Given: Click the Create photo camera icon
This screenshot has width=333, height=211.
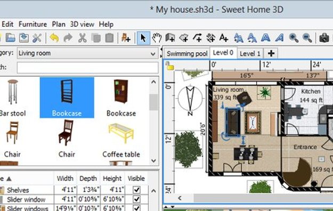Looking at the screenshot, I should click(x=324, y=38).
